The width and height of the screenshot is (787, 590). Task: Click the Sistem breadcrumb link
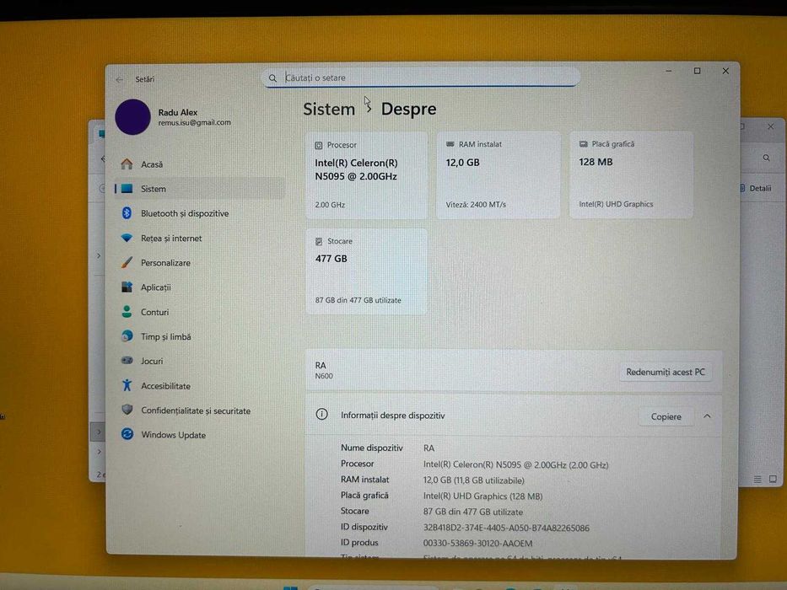(329, 109)
